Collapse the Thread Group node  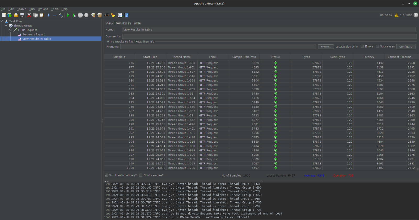6,26
